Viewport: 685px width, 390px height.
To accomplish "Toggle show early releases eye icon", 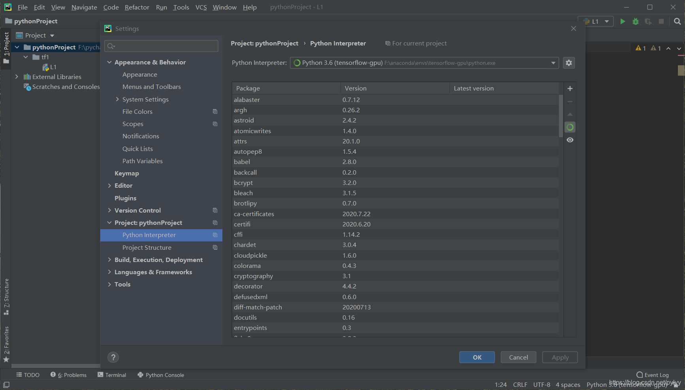I will [570, 140].
